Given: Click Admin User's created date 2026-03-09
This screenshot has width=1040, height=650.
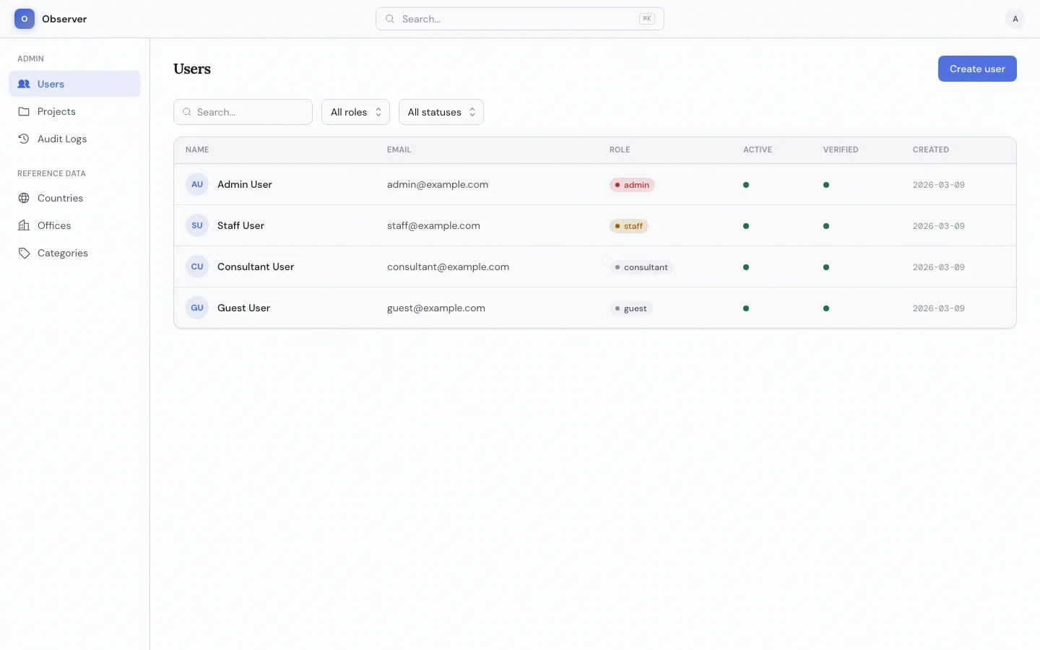Looking at the screenshot, I should (x=939, y=185).
